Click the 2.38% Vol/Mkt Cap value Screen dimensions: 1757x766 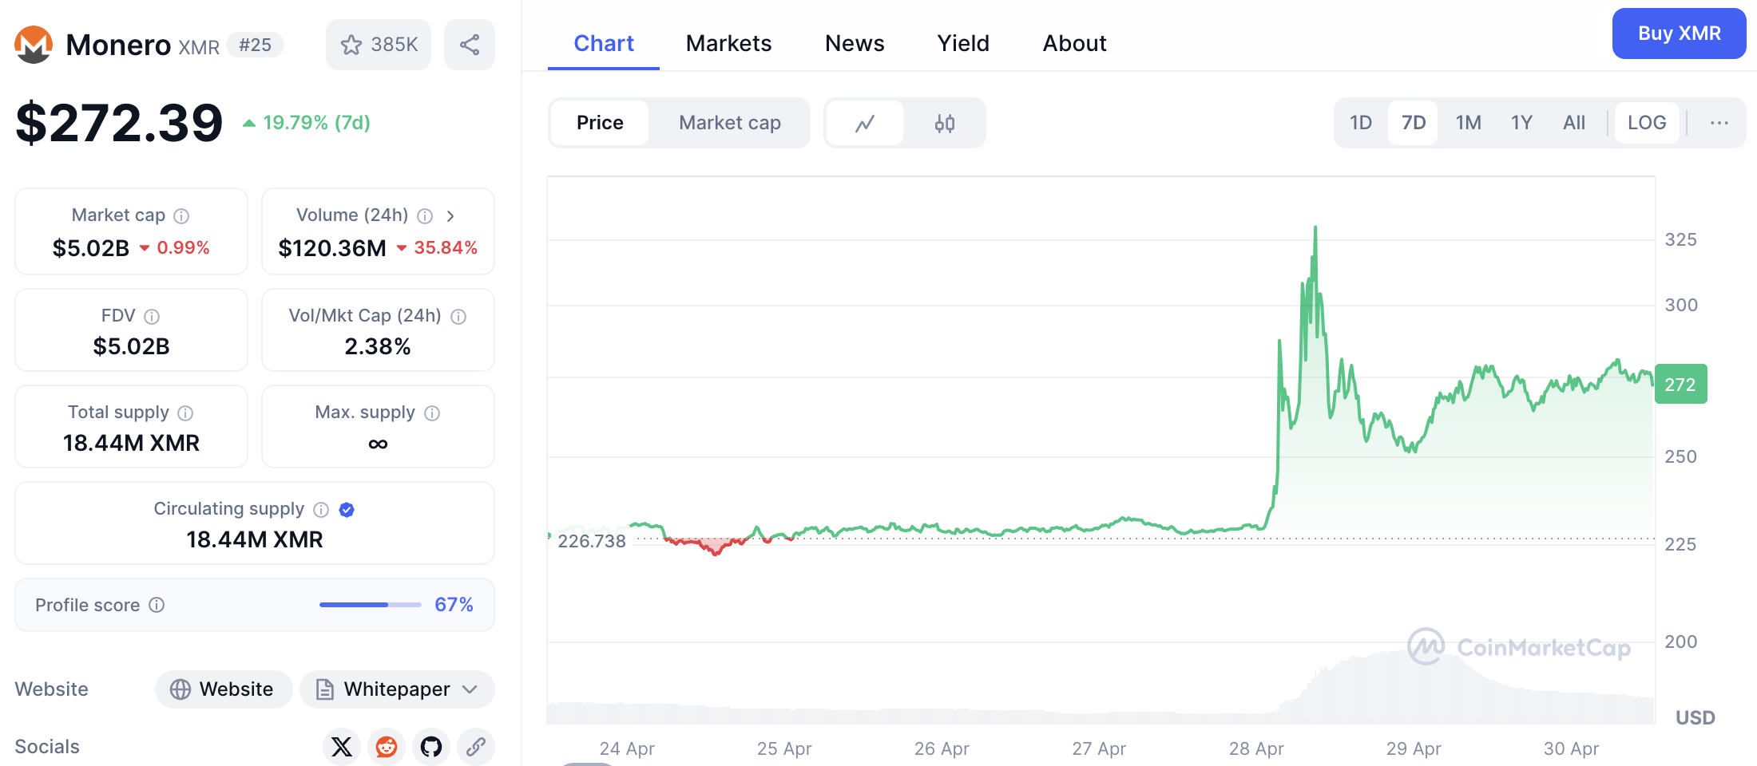pos(378,346)
